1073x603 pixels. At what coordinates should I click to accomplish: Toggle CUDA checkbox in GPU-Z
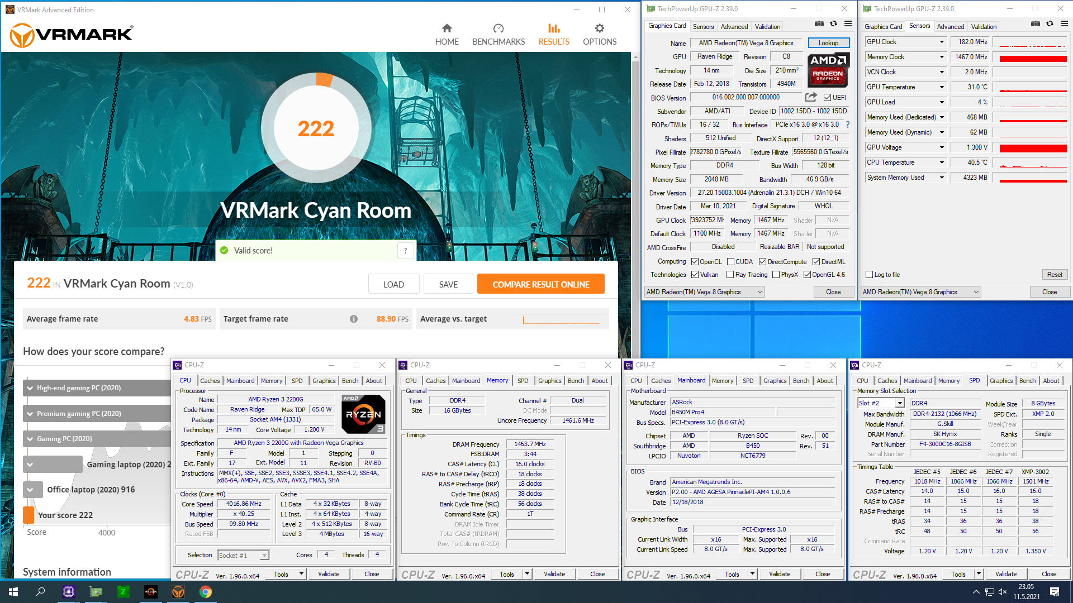click(730, 262)
